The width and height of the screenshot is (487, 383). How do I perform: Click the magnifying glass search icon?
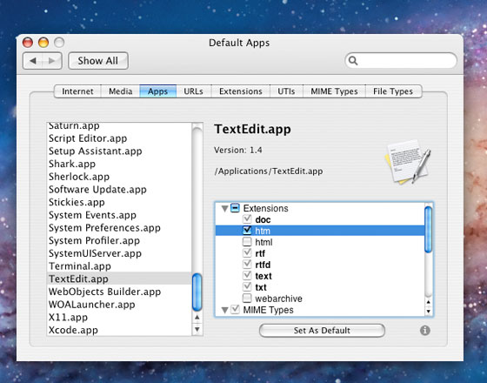tap(353, 61)
